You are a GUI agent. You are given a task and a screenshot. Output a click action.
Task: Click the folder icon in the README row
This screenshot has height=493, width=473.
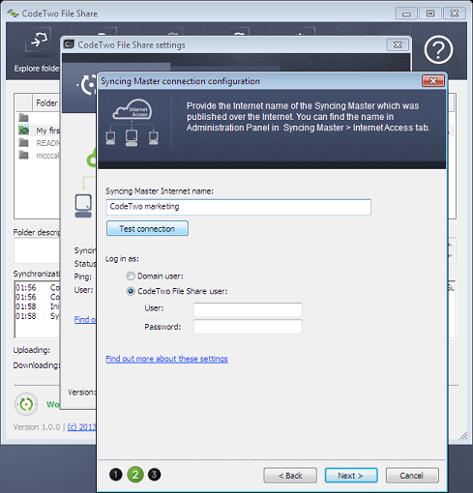[x=23, y=142]
